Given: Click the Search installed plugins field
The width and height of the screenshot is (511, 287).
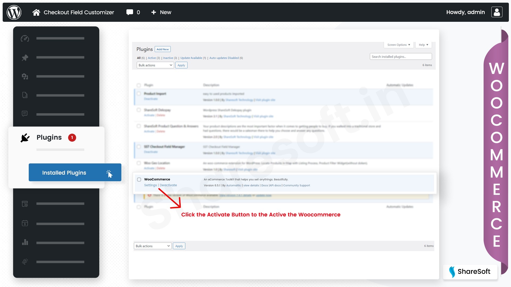Looking at the screenshot, I should coord(401,57).
